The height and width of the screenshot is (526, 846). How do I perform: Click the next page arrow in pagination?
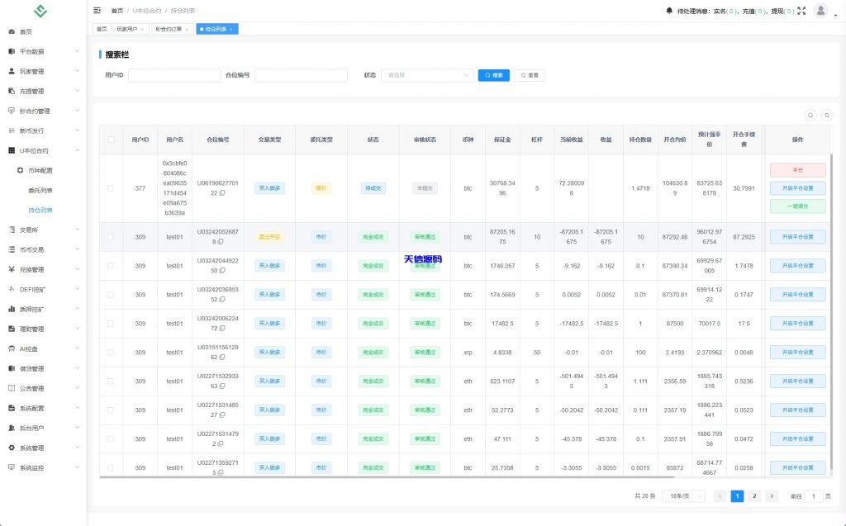coord(772,496)
